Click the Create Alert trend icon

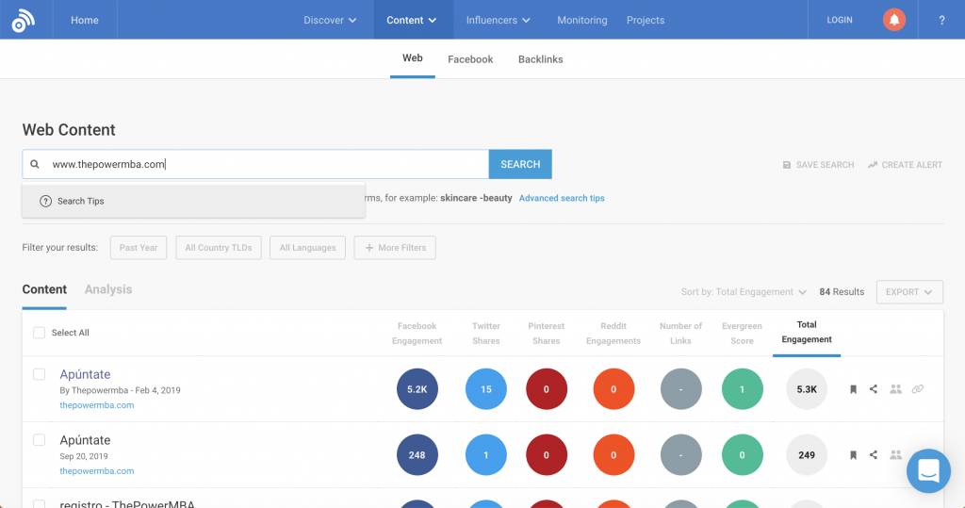click(x=872, y=165)
